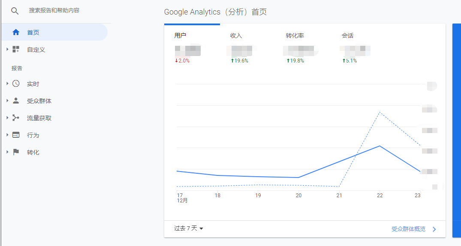
Task: Click the 19.8% conversion rate increase
Action: pyautogui.click(x=295, y=61)
